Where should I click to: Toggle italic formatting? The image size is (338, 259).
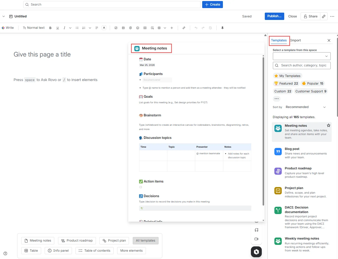coord(64,28)
